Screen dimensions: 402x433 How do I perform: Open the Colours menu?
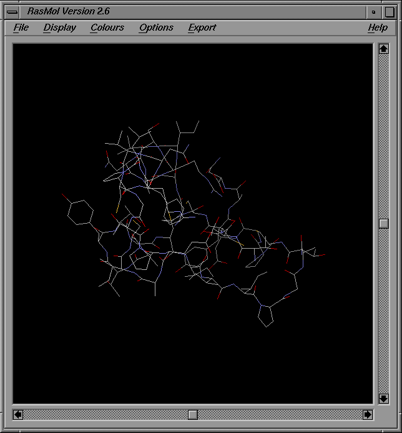107,27
